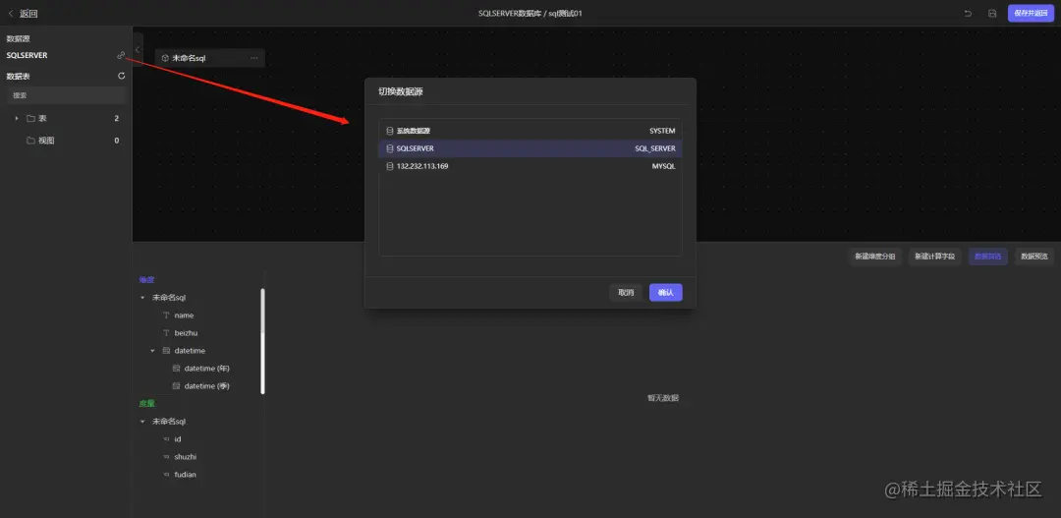Click the undo icon in top bar

tap(969, 14)
